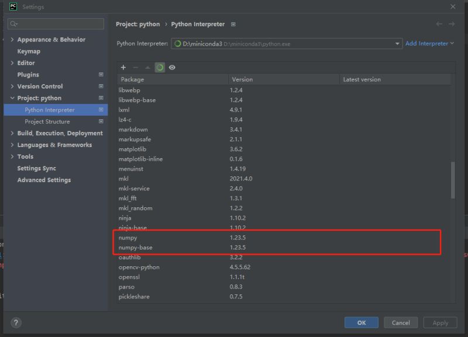Click the project-level icon beside Project Structure
This screenshot has height=337, width=468.
pyautogui.click(x=101, y=121)
